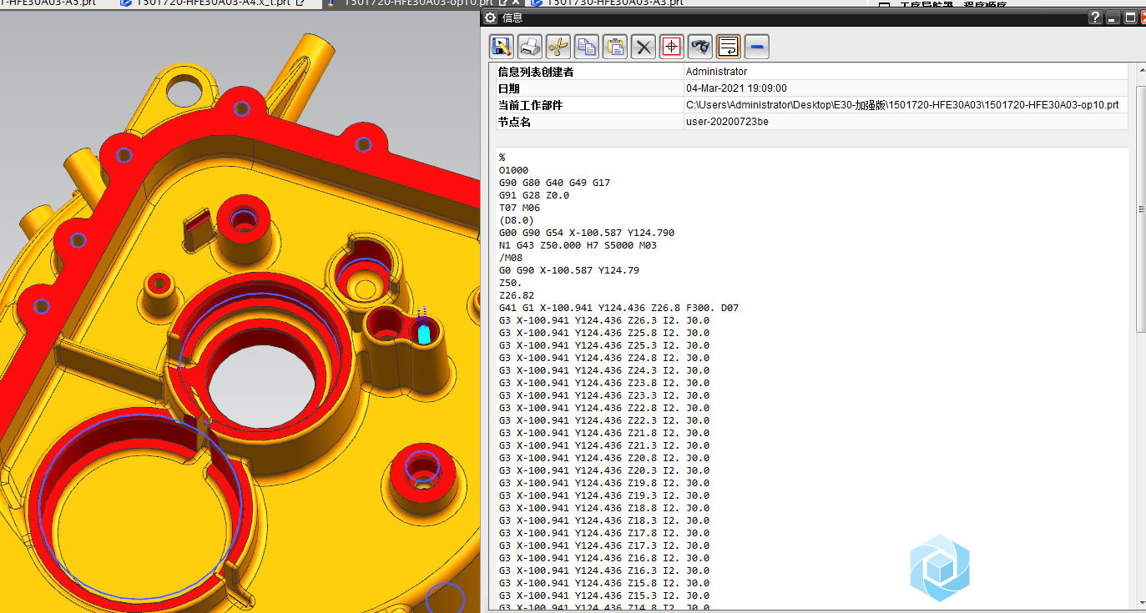Image resolution: width=1146 pixels, height=613 pixels.
Task: Copy selection using the copy icon
Action: 587,46
